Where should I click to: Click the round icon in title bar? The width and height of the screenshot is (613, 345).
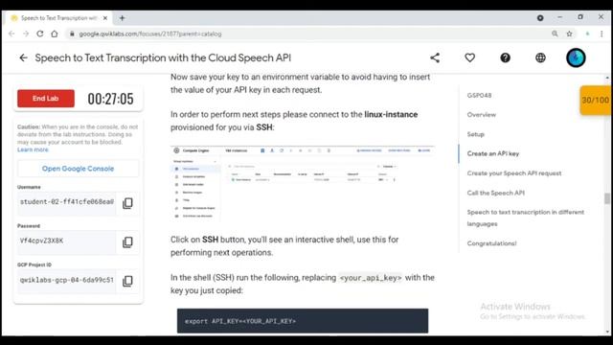click(x=540, y=18)
